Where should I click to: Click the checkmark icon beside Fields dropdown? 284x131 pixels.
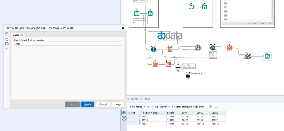(149, 107)
